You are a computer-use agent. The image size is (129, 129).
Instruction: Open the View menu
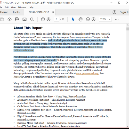[13, 7]
